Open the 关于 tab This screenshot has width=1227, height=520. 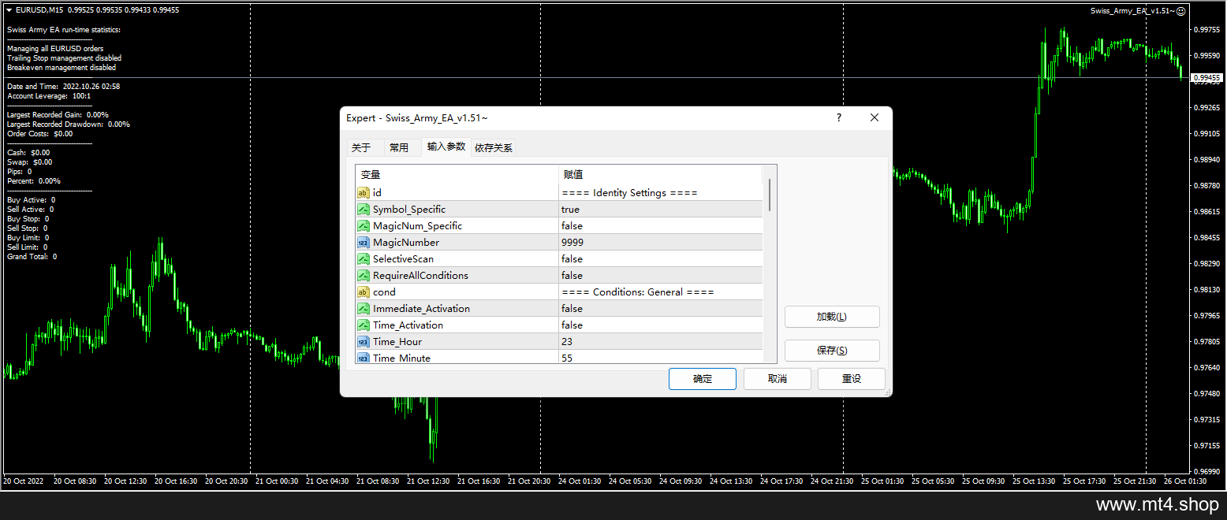click(361, 148)
